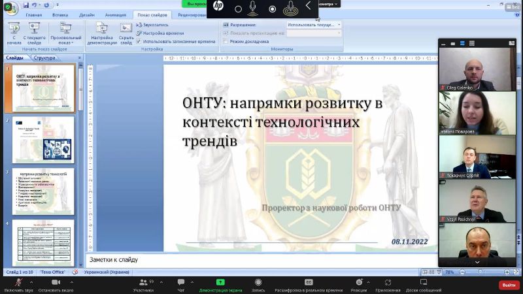Click the Украинский (Украина) language status item
This screenshot has width=523, height=294.
click(x=107, y=272)
